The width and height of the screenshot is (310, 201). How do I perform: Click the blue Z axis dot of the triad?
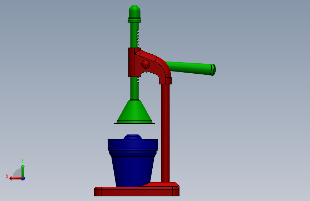23,178
